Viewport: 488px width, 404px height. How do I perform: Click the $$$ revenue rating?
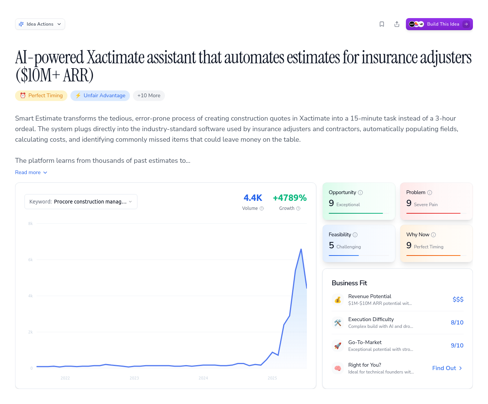(458, 300)
